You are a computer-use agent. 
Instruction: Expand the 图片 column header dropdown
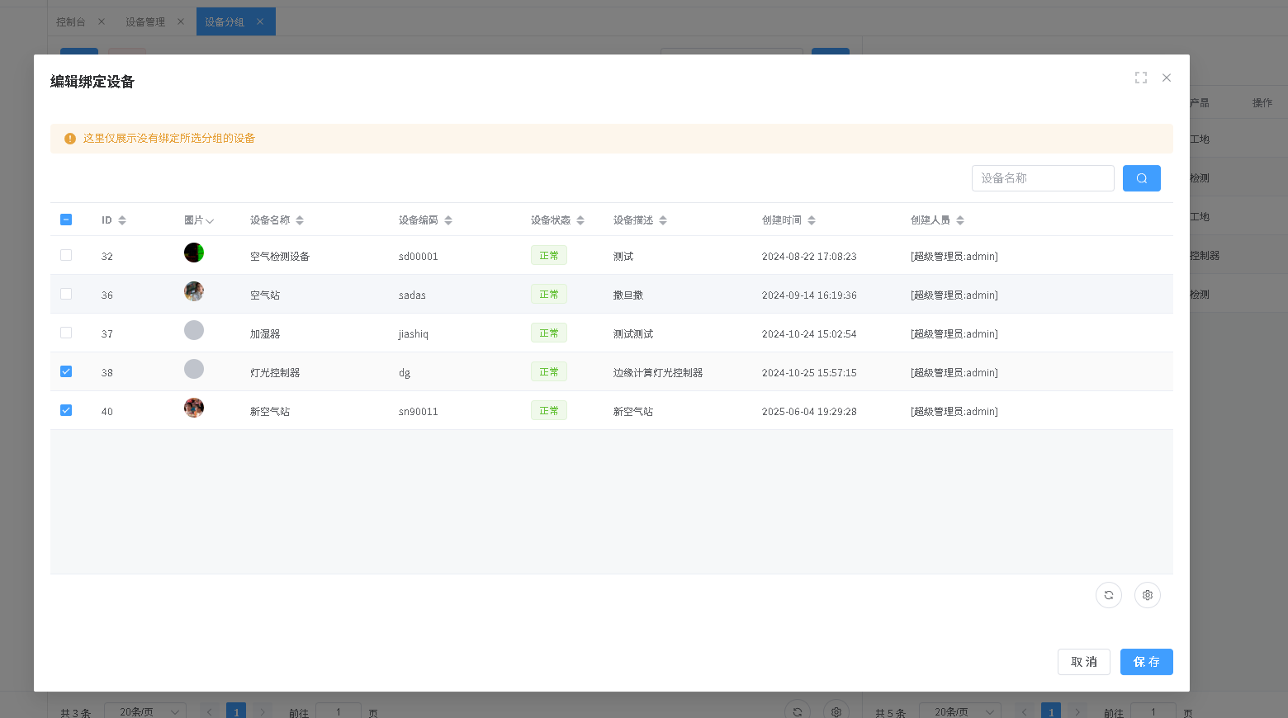(x=210, y=221)
